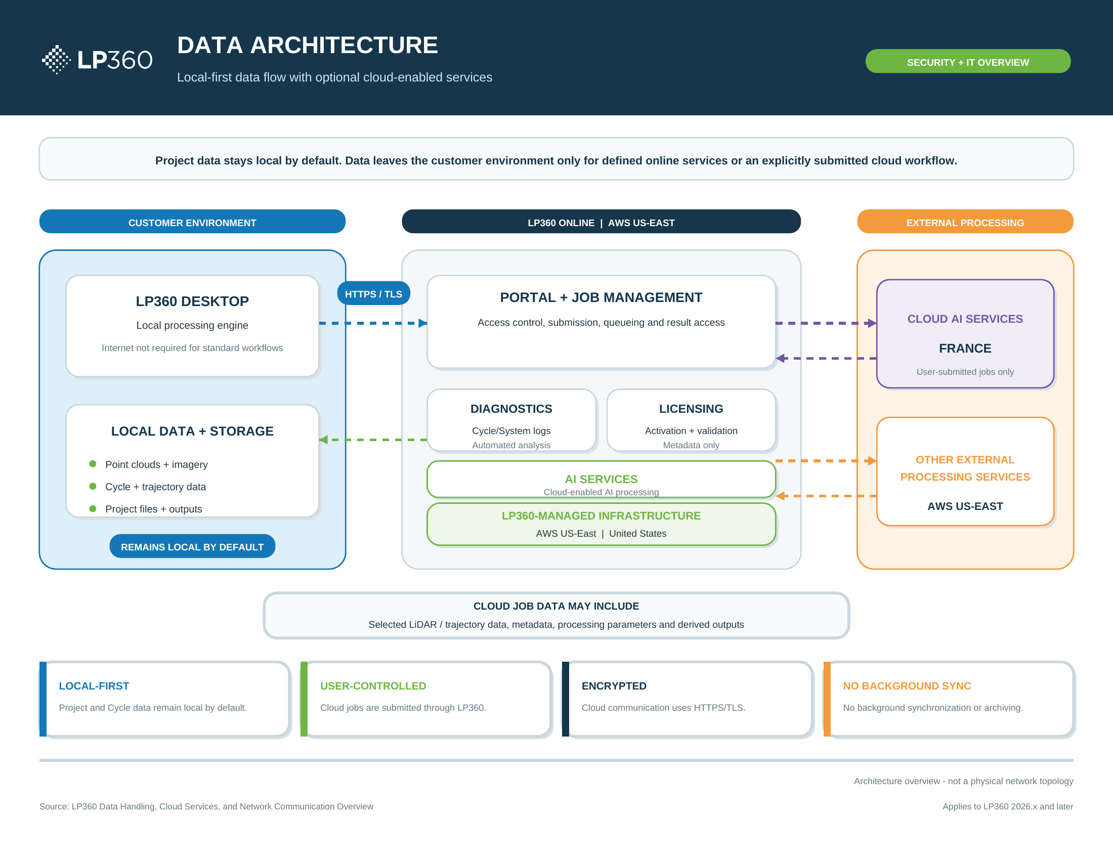
Task: Select the AI SERVICES green heading
Action: [x=601, y=479]
